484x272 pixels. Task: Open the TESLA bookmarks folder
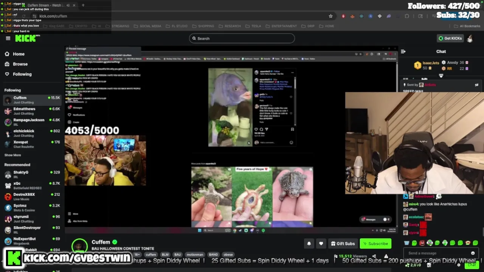tap(253, 26)
